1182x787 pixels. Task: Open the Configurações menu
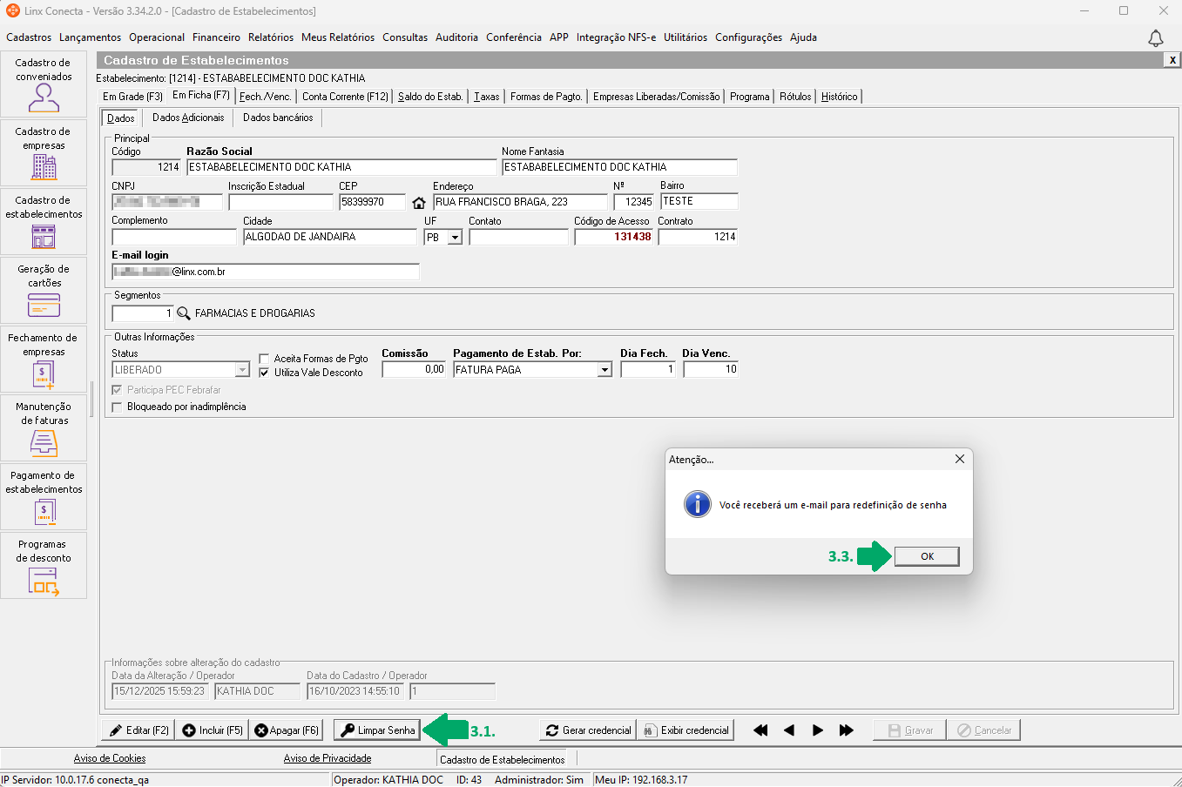coord(749,37)
